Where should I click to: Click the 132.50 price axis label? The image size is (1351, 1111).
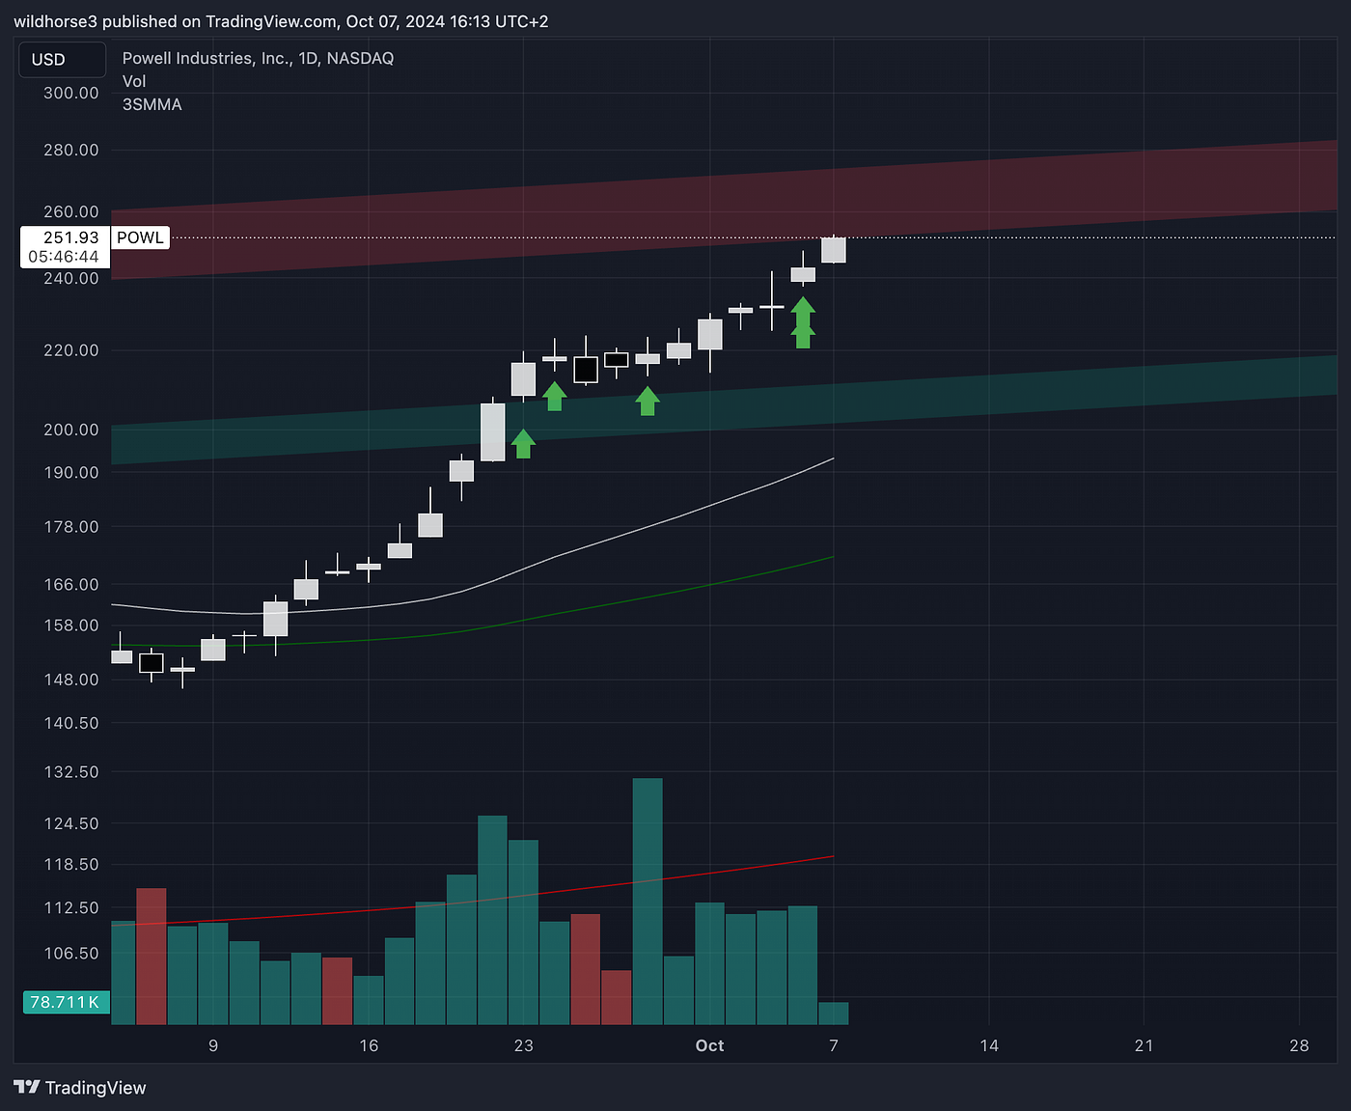pos(71,772)
